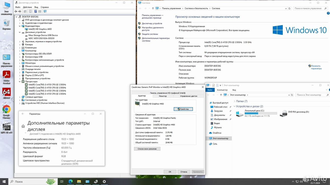Click Панель управления HD-графикой Intel tab
Image resolution: width=330 pixels, height=185 pixels.
pyautogui.click(x=168, y=93)
